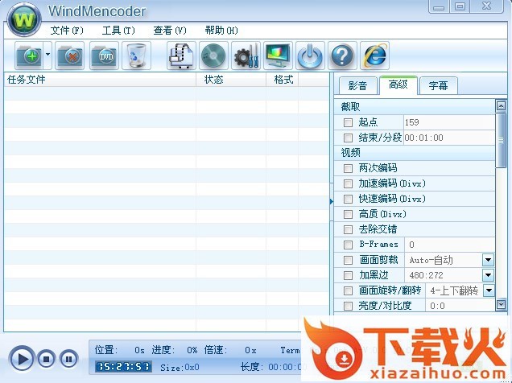Select the 高级 tab

click(x=398, y=85)
